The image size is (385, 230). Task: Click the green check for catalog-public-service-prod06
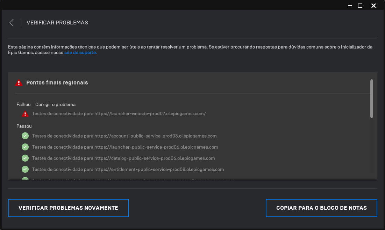pos(25,158)
